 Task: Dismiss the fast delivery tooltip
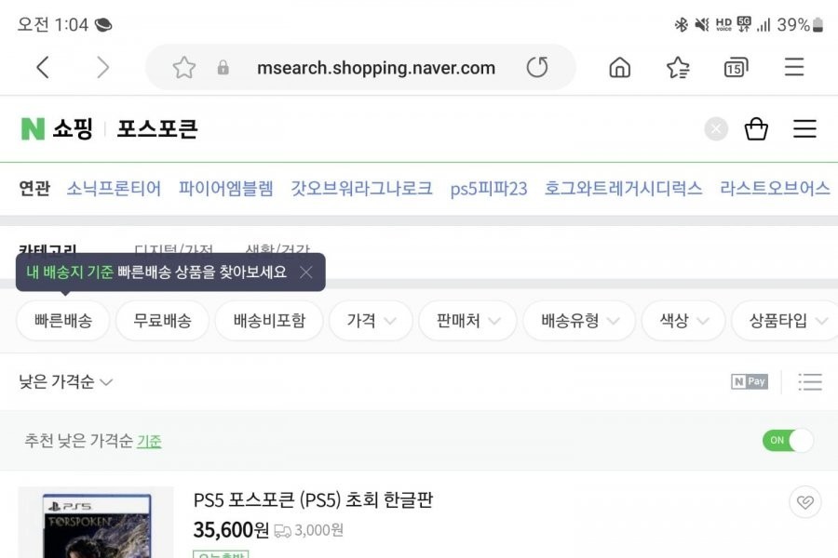tap(305, 272)
